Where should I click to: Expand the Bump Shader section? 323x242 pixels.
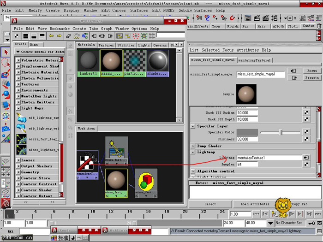tap(193, 146)
